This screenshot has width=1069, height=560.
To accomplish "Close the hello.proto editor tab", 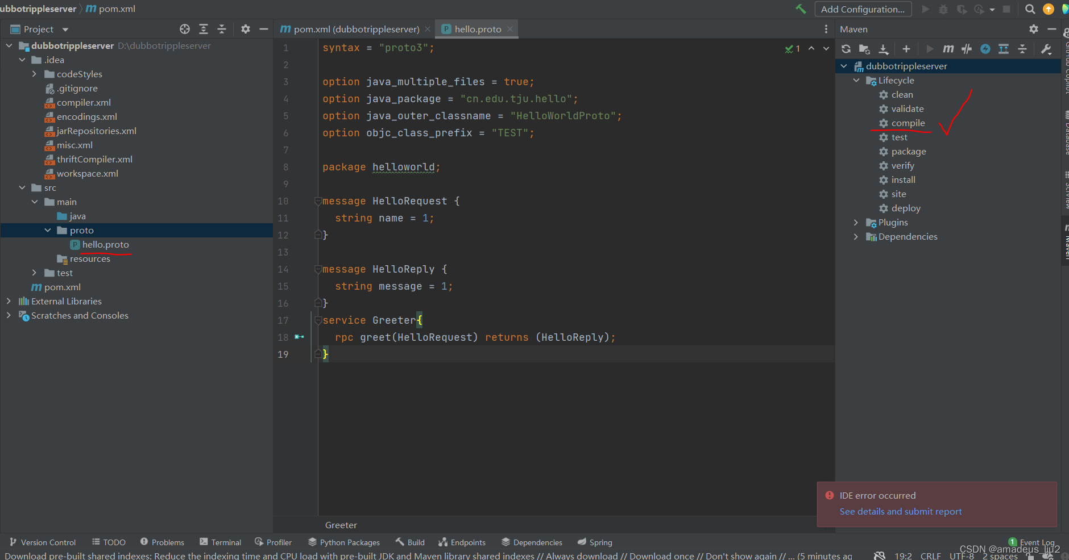I will click(510, 29).
